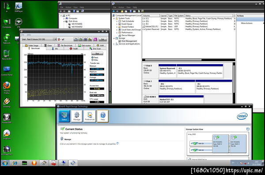Open the File menu in HD Tune
Image resolution: width=265 pixels, height=175 pixels.
pyautogui.click(x=23, y=35)
